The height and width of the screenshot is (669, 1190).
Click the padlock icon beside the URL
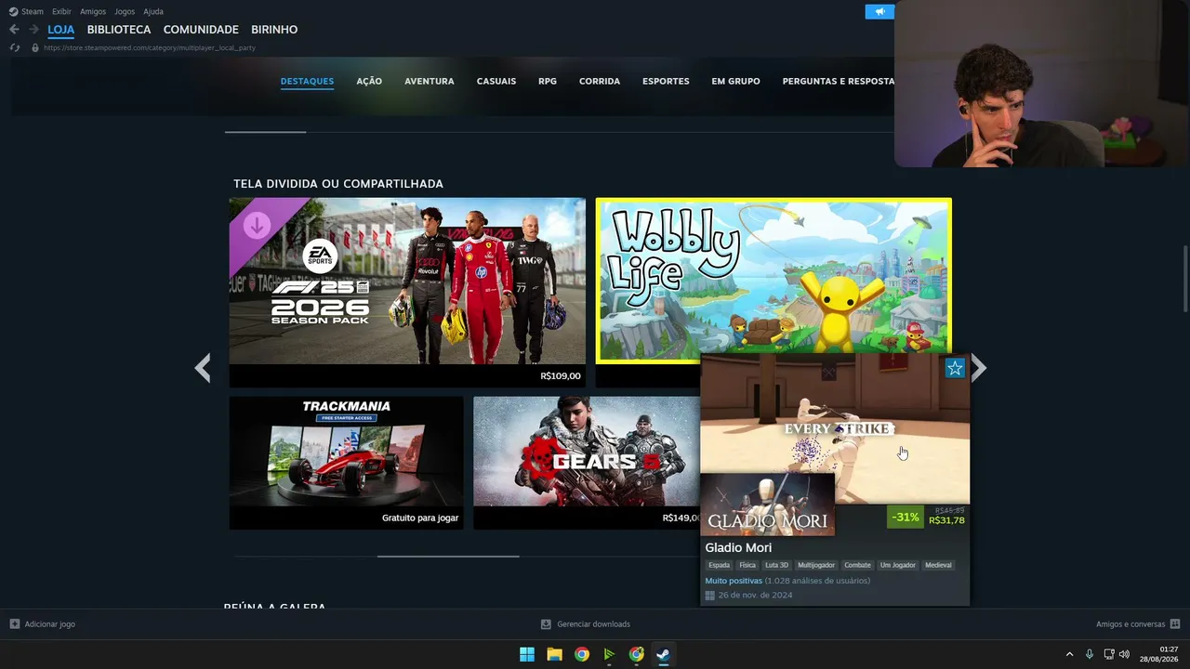coord(35,47)
